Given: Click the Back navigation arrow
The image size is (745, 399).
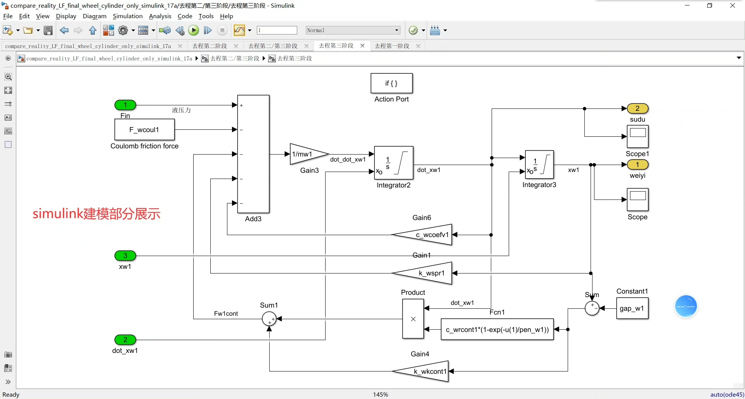Looking at the screenshot, I should pyautogui.click(x=64, y=30).
